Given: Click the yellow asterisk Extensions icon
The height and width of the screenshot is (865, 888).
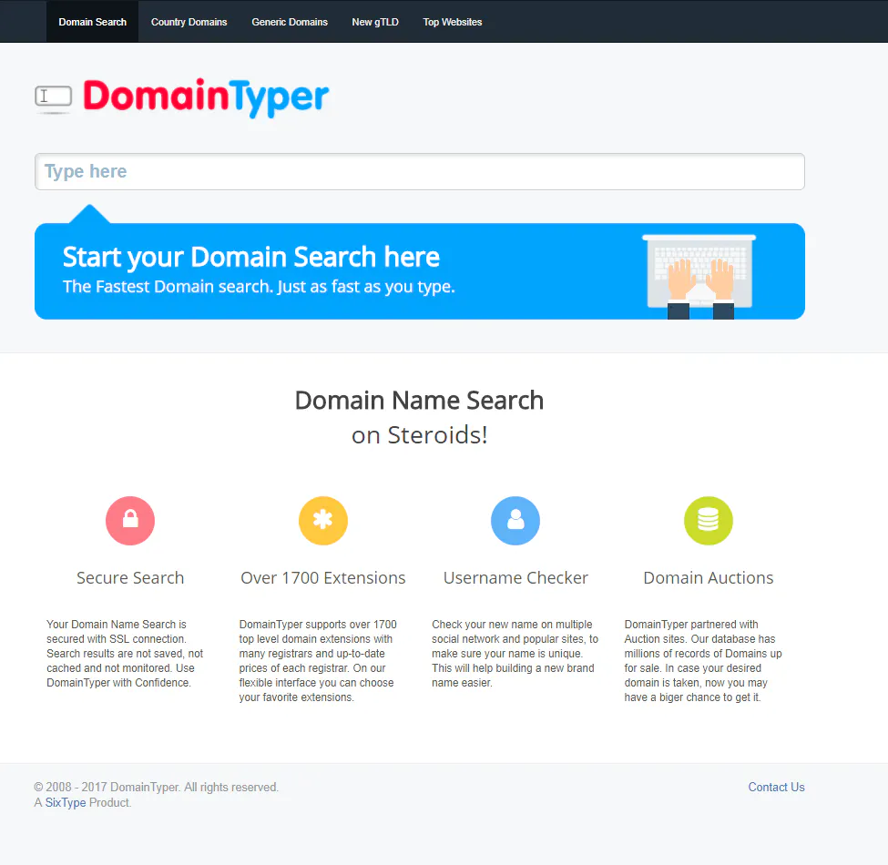Looking at the screenshot, I should coord(322,521).
